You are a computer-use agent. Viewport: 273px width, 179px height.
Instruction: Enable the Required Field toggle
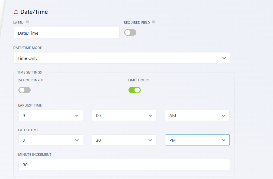130,32
